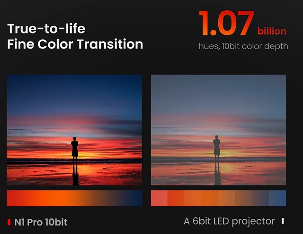Click the person silhouette in the faded image

click(217, 149)
